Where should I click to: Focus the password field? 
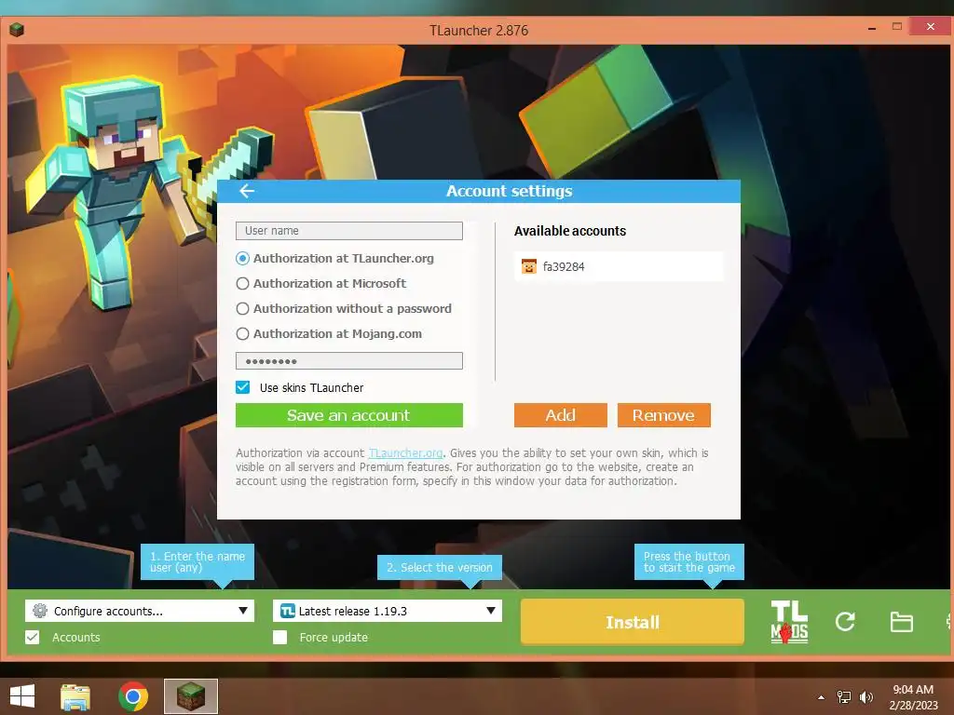point(349,360)
